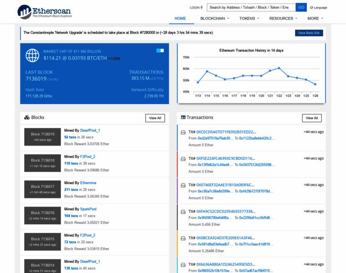Click the 1/22 peak point on the chart

click(279, 68)
